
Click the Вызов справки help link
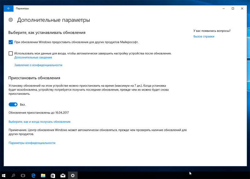pyautogui.click(x=204, y=36)
